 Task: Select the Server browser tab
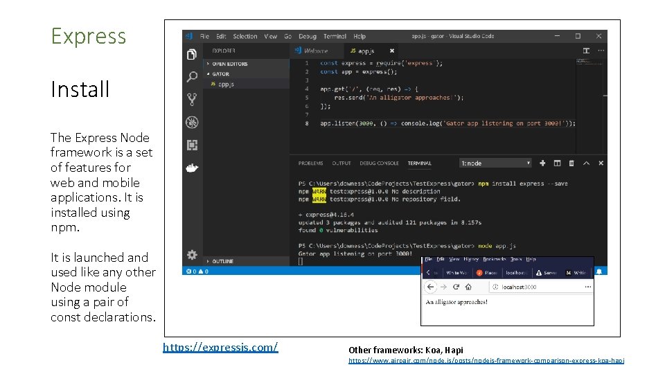pos(547,273)
